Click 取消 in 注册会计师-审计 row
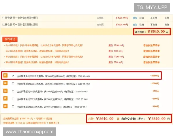 (142, 25)
